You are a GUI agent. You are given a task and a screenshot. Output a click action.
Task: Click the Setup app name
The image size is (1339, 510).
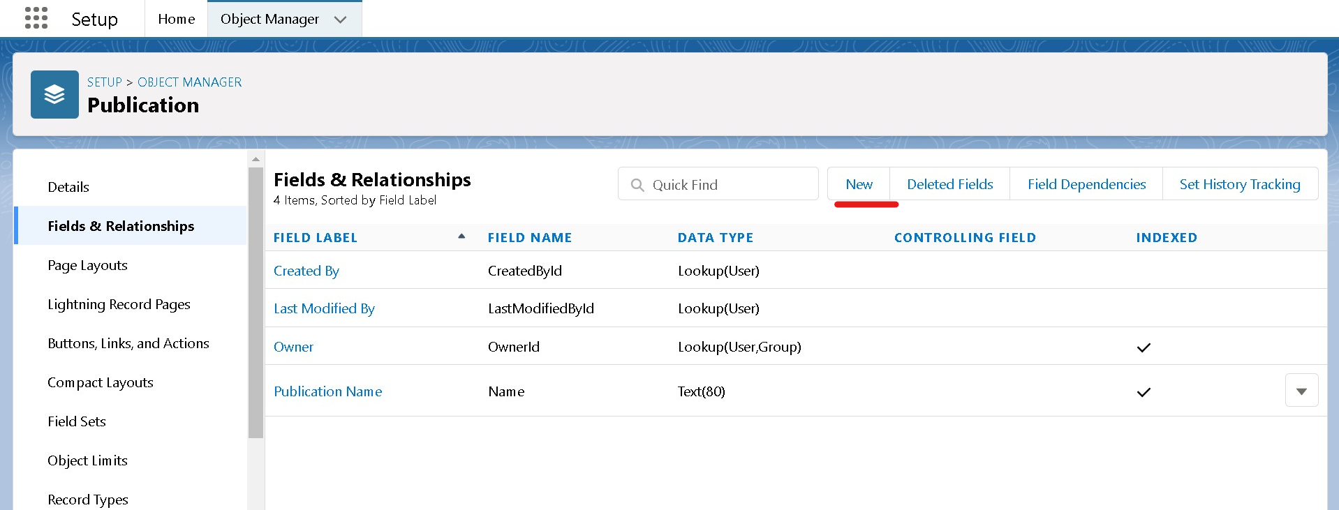tap(95, 20)
